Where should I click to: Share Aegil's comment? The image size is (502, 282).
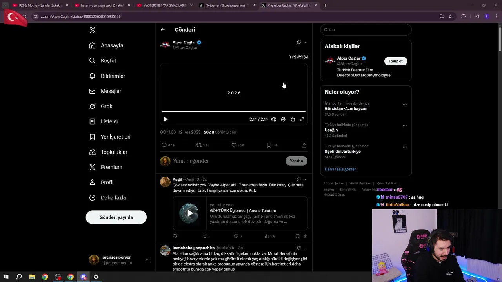tap(306, 236)
